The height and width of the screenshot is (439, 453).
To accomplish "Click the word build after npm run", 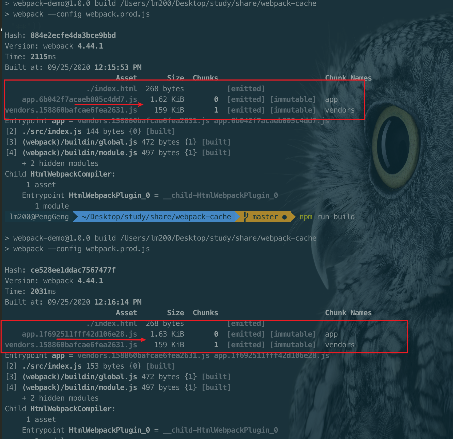I will coord(344,217).
